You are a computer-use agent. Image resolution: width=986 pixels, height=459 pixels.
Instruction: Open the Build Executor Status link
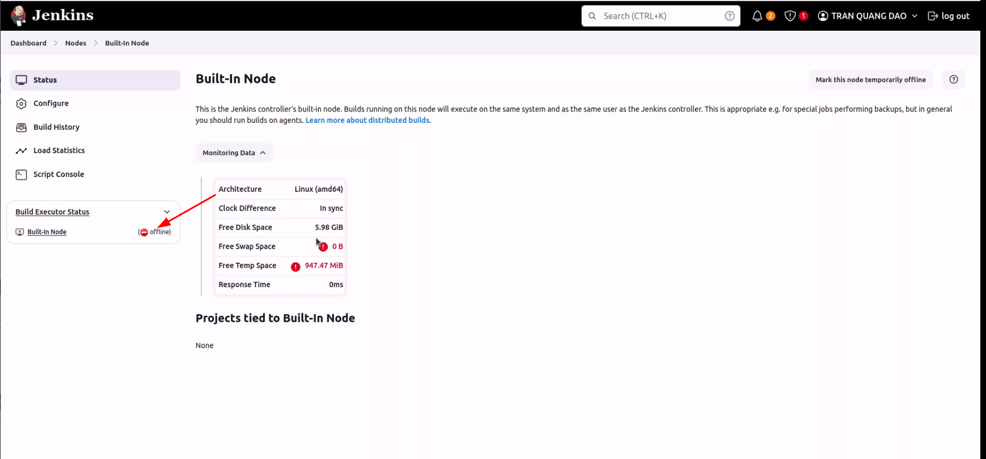(x=52, y=212)
